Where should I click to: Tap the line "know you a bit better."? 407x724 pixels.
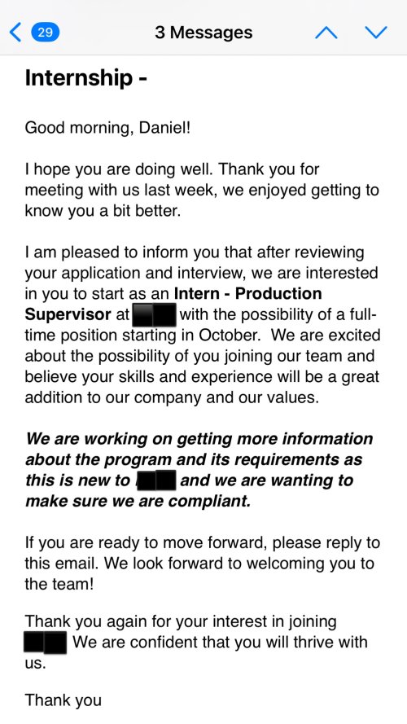tap(103, 211)
